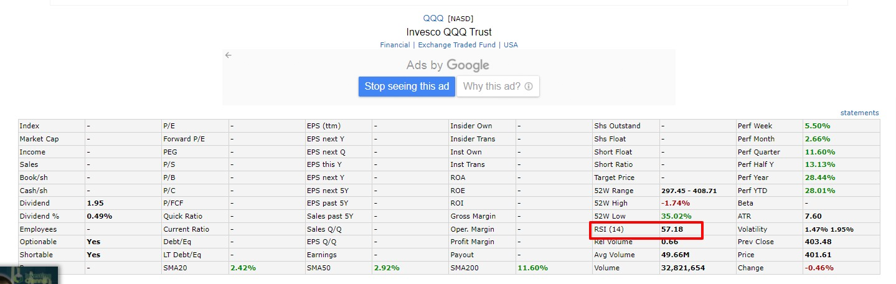Click the Employees label

point(38,229)
